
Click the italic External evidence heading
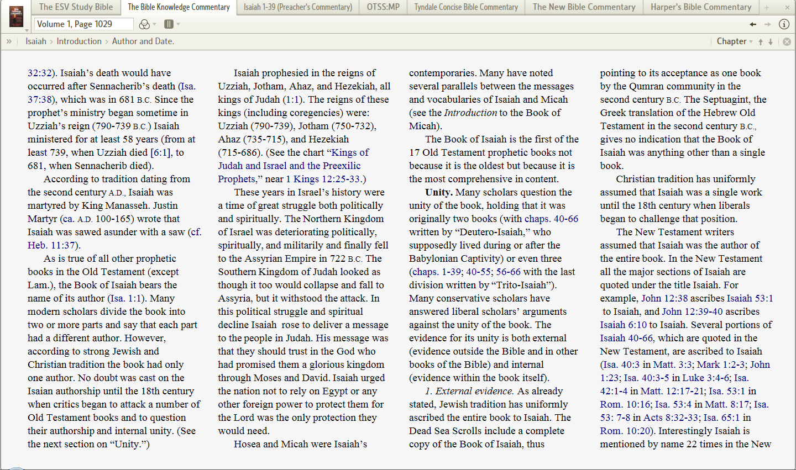tap(475, 391)
